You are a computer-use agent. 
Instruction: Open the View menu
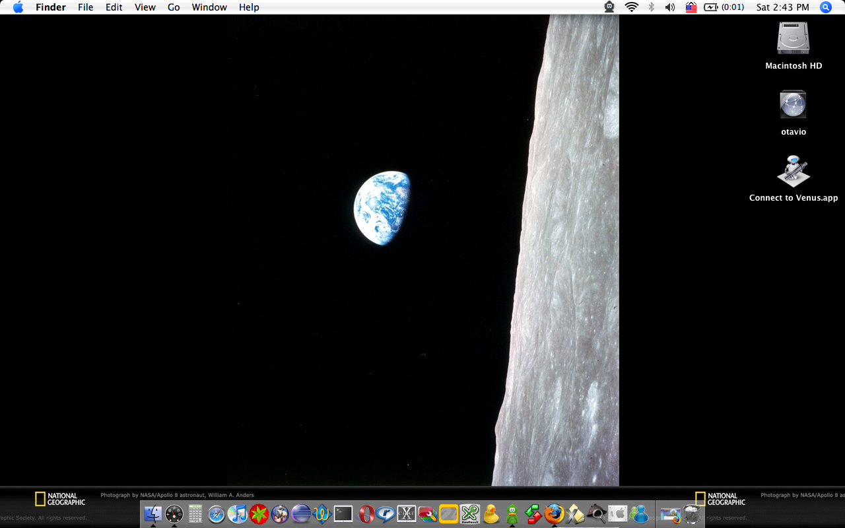pyautogui.click(x=145, y=7)
